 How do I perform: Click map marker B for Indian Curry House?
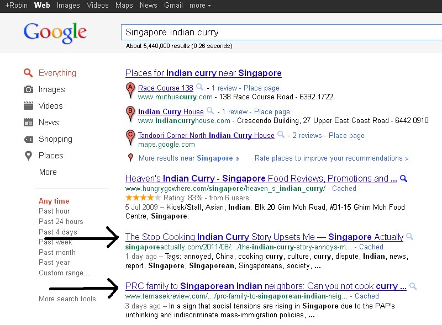[130, 114]
